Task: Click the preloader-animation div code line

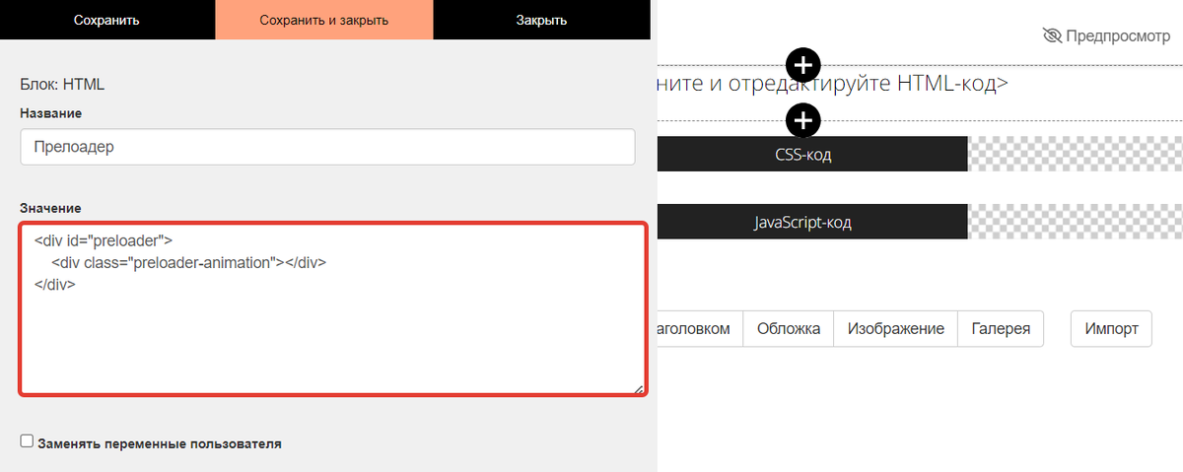Action: [x=188, y=262]
